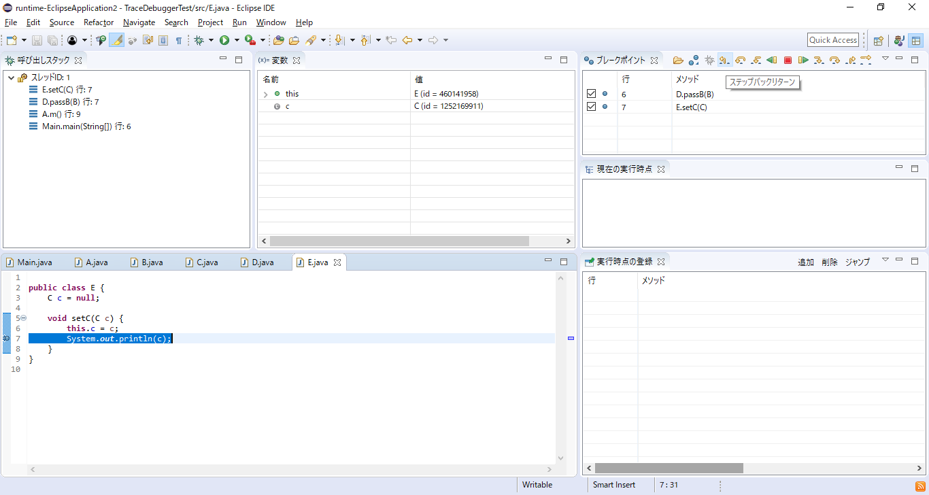The height and width of the screenshot is (495, 929).
Task: Click the New file wizard icon
Action: tap(12, 41)
